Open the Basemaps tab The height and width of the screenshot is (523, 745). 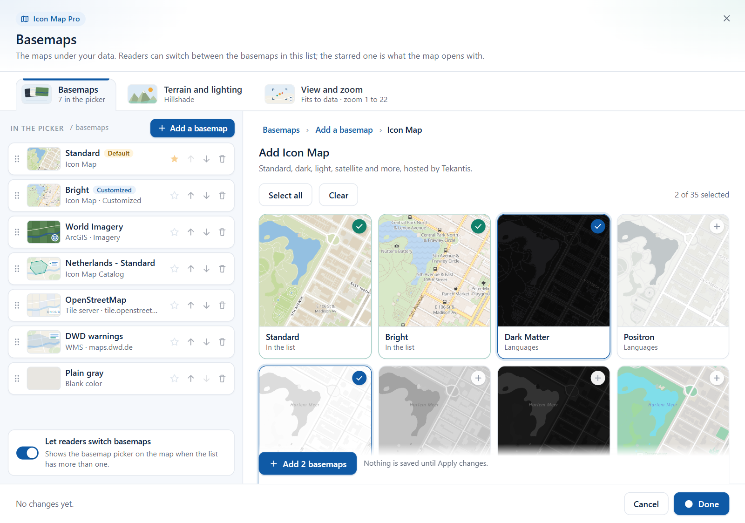pos(66,95)
